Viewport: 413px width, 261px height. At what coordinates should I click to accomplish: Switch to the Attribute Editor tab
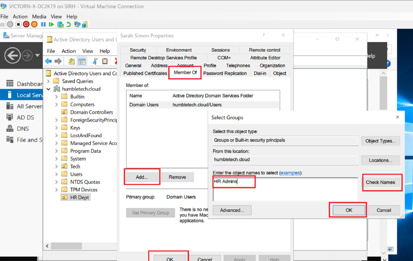point(265,58)
